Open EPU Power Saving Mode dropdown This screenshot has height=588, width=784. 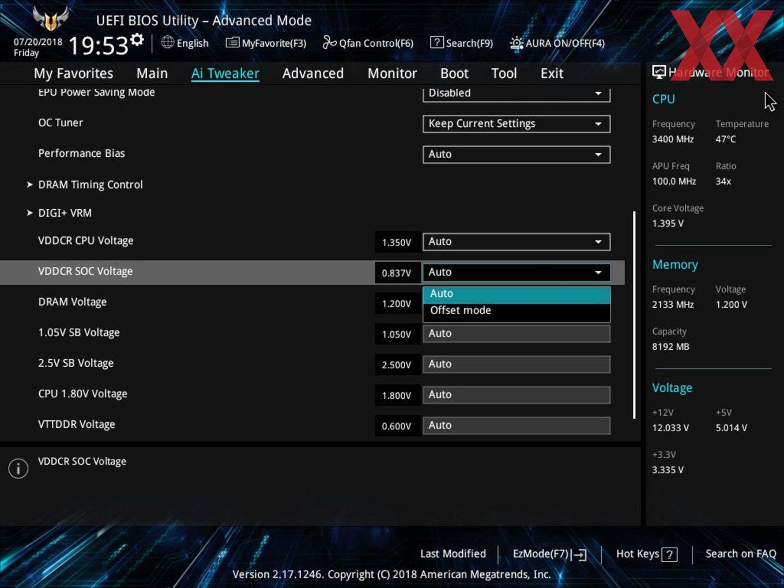coord(517,94)
